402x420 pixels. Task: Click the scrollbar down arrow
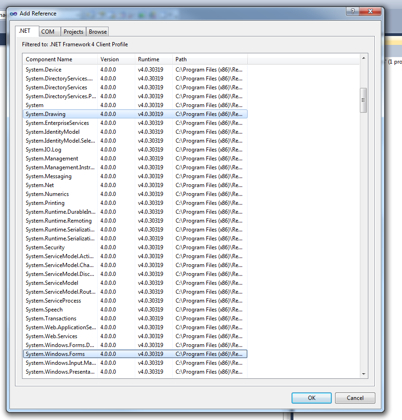364,374
